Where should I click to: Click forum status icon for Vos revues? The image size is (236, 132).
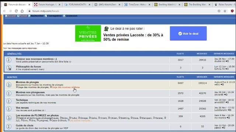[9, 109]
